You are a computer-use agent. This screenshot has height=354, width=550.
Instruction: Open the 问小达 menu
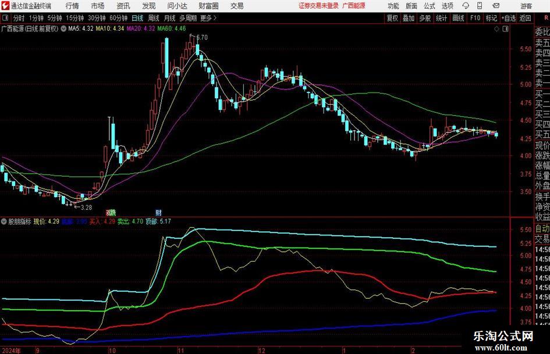178,6
